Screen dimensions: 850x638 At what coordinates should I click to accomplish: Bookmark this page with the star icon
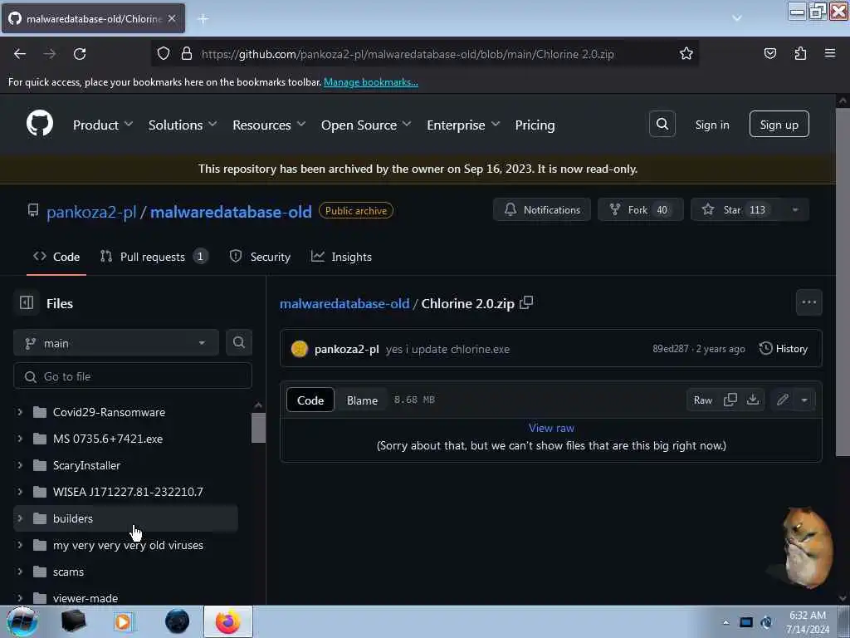(686, 54)
